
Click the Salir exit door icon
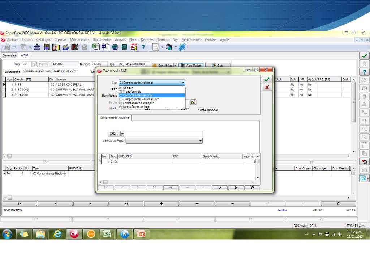(134, 47)
